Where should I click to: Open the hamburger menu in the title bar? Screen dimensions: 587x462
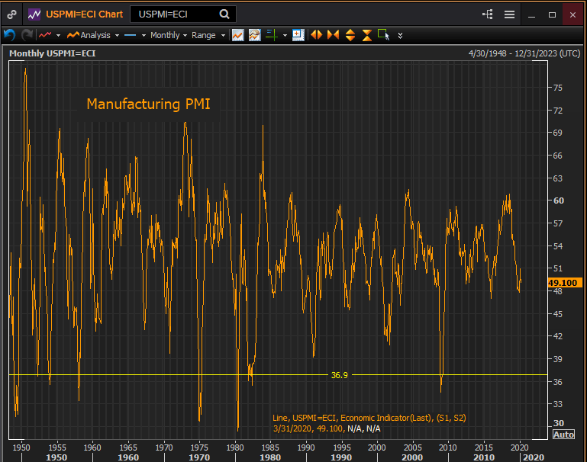tap(509, 14)
